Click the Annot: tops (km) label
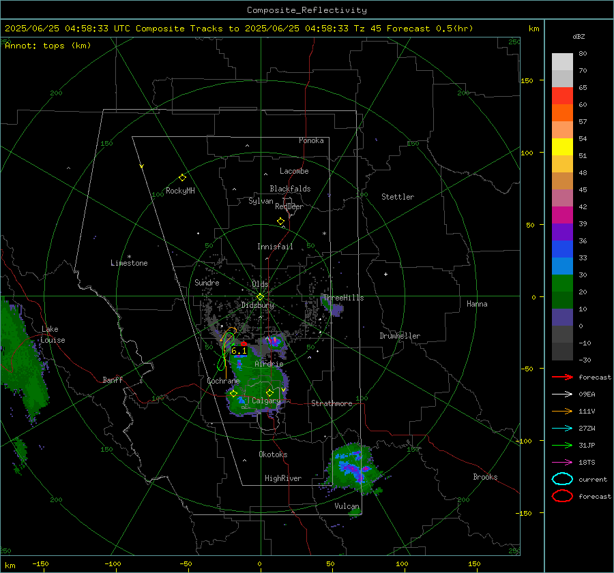Image resolution: width=614 pixels, height=573 pixels. [48, 46]
